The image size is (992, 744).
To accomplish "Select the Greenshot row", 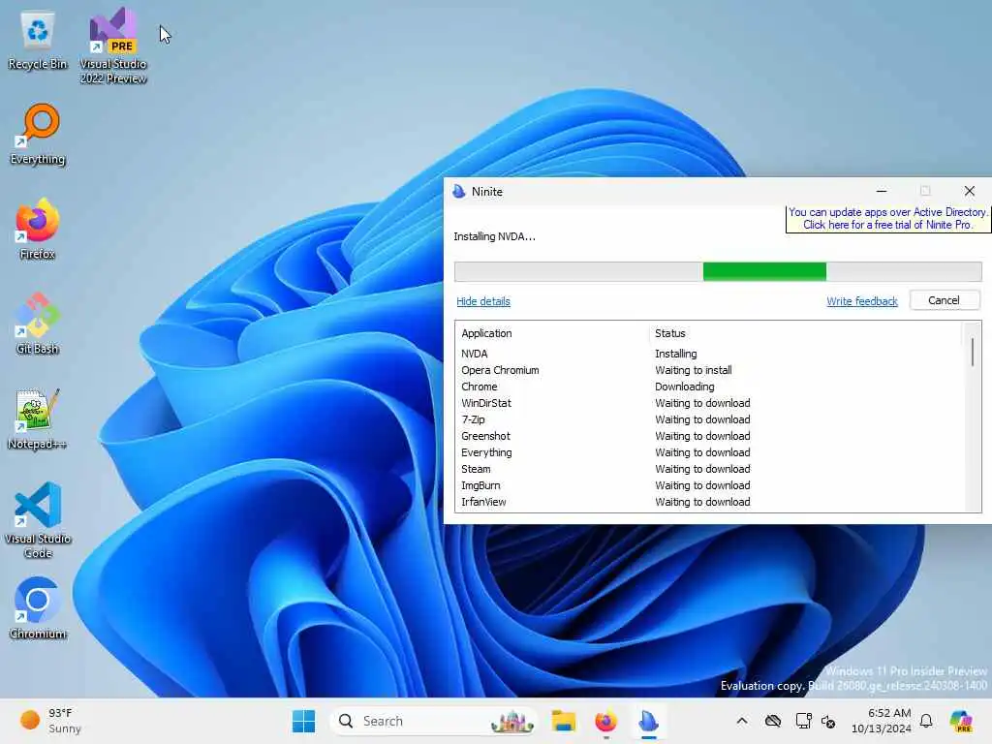I will point(710,436).
